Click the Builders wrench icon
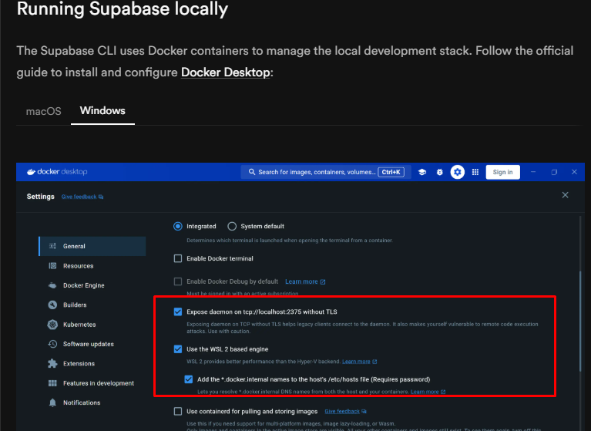The height and width of the screenshot is (431, 591). (52, 305)
